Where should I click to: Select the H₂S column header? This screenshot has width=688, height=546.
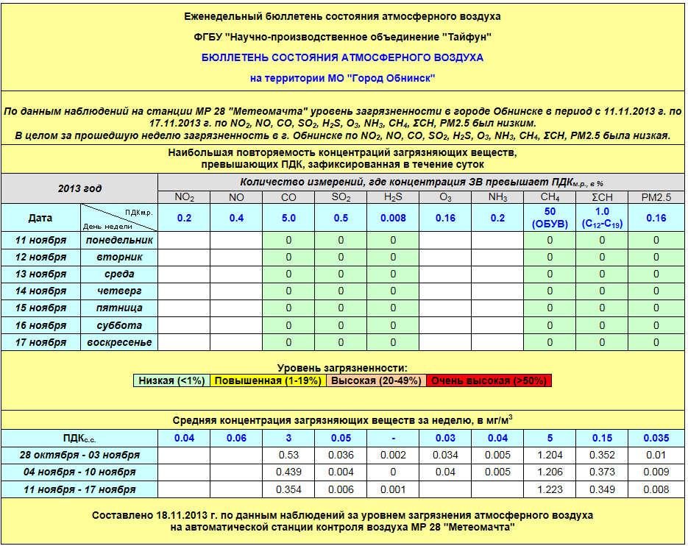[x=394, y=197]
